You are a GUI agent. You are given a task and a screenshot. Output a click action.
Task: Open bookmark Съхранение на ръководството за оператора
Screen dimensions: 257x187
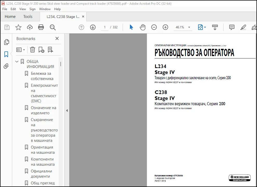tap(44, 130)
